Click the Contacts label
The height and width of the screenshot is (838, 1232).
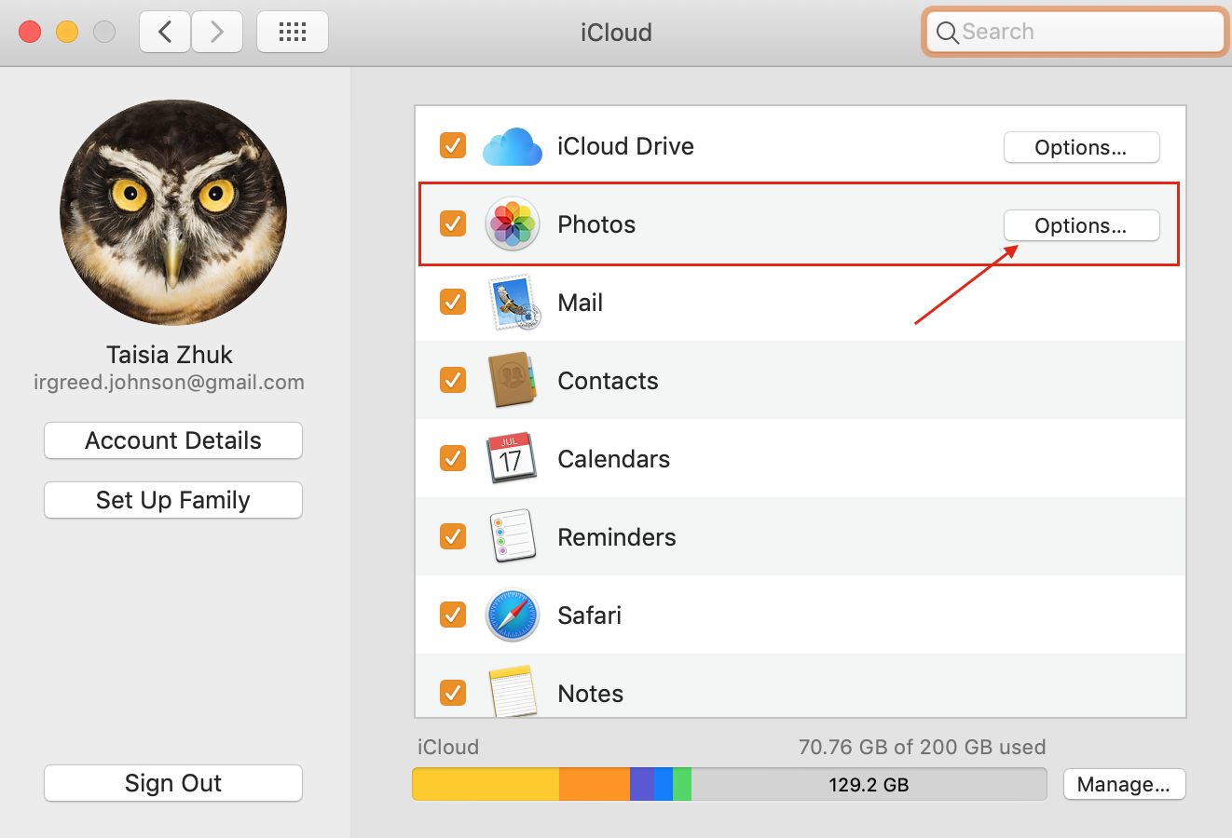pos(608,381)
